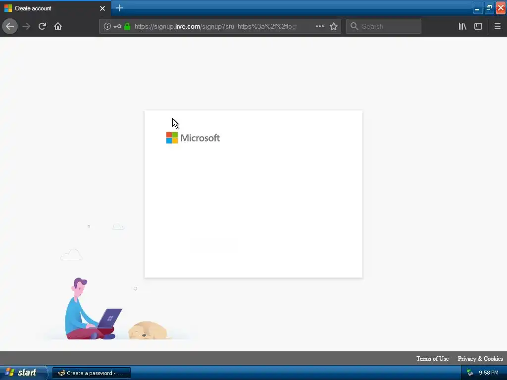Screen dimensions: 507x380
Task: Open the Privacy & Cookies link
Action: (x=480, y=359)
